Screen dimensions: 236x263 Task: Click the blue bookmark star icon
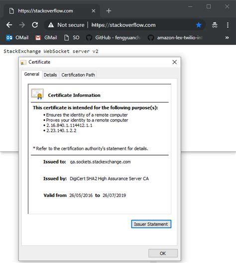click(x=199, y=25)
